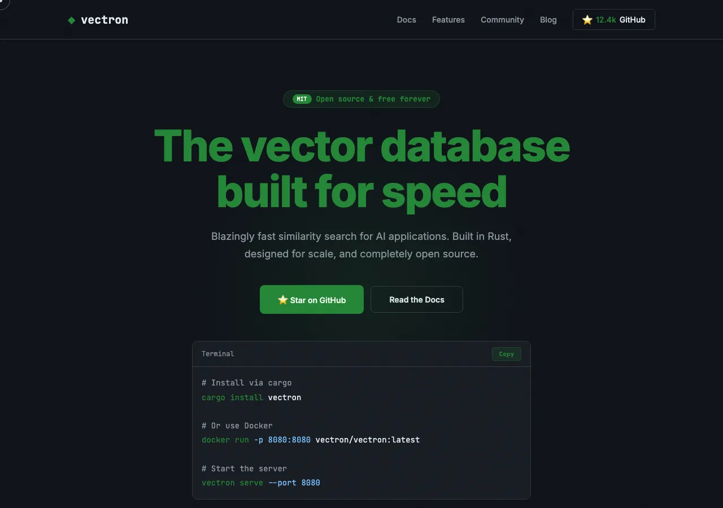
Task: Click the vectron wordmark in the navbar
Action: 105,20
